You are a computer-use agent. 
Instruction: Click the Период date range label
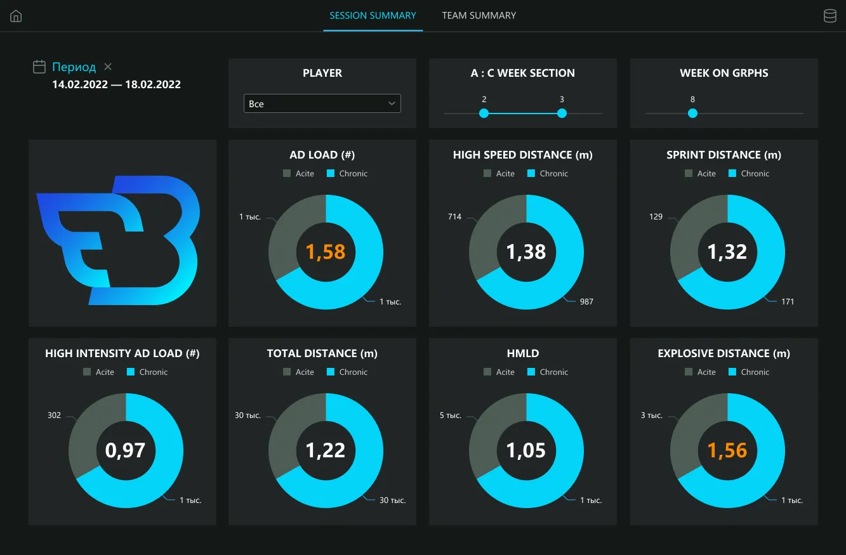[x=74, y=67]
